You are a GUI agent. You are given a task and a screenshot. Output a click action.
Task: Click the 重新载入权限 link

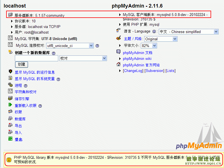coord(25,106)
